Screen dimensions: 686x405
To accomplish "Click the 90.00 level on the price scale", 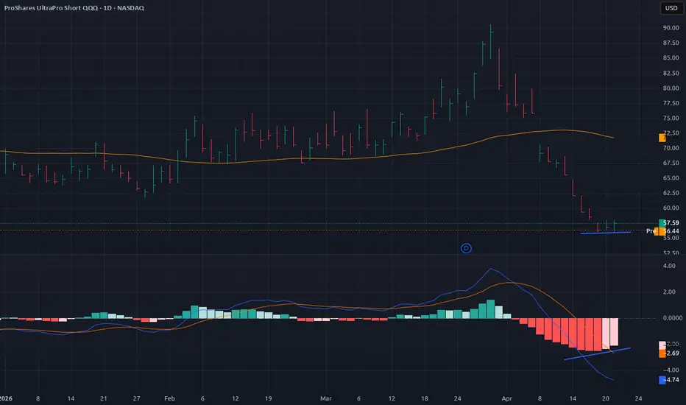I will tap(671, 27).
